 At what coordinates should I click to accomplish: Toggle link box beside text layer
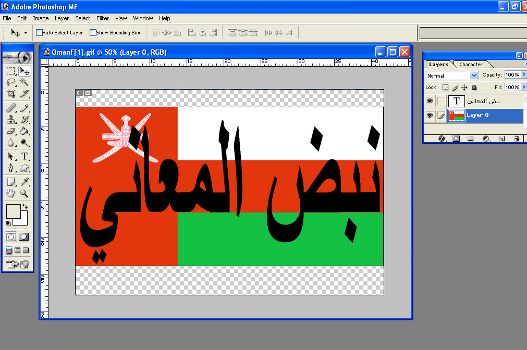click(x=442, y=101)
